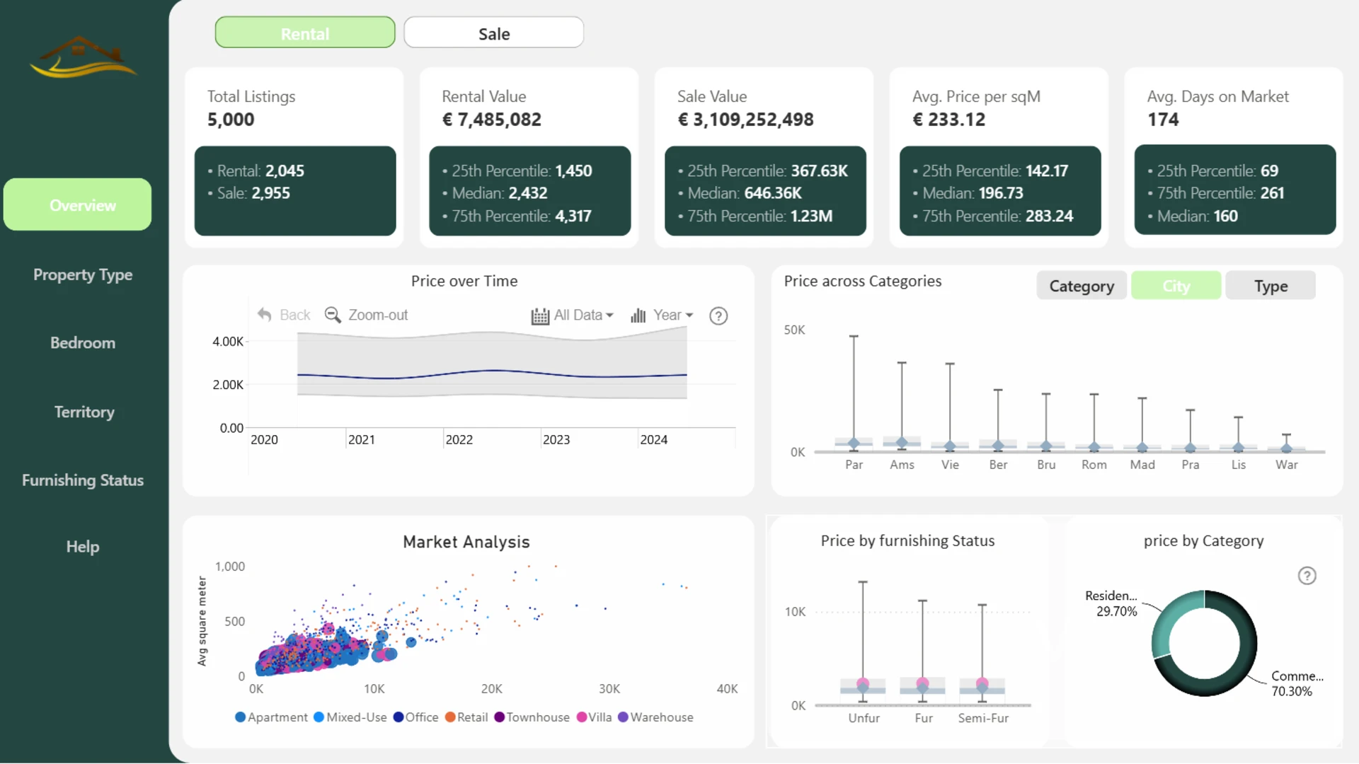Expand the Year granularity dropdown
The image size is (1359, 764).
tap(689, 316)
